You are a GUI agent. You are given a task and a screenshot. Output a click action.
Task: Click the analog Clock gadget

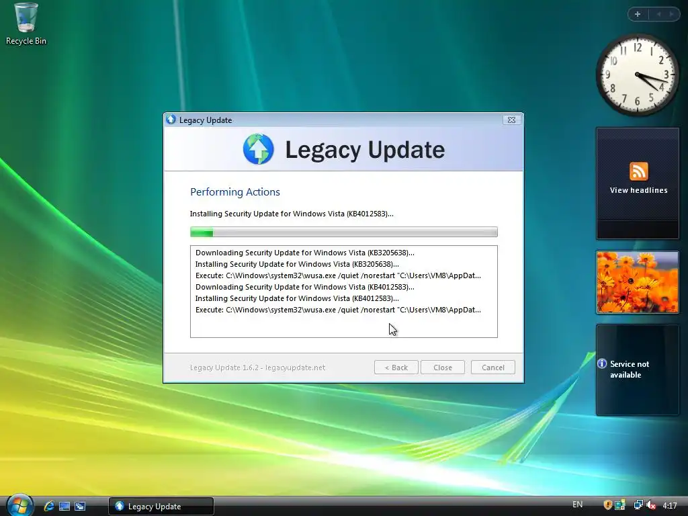(x=637, y=75)
